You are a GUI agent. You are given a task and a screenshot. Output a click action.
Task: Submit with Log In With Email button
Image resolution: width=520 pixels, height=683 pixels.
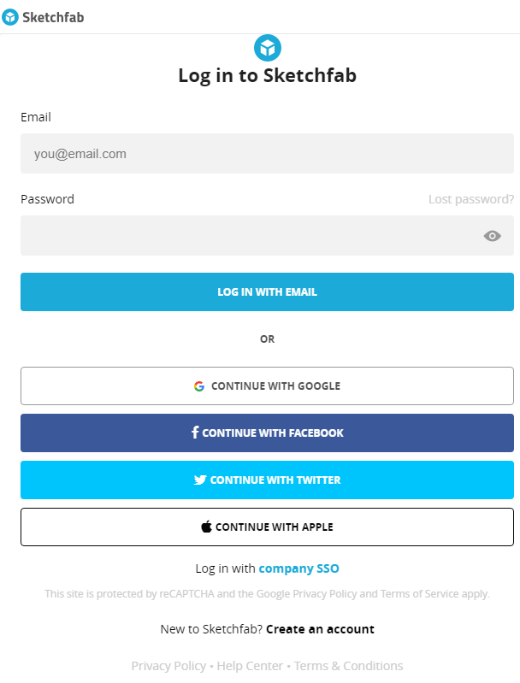pos(267,291)
